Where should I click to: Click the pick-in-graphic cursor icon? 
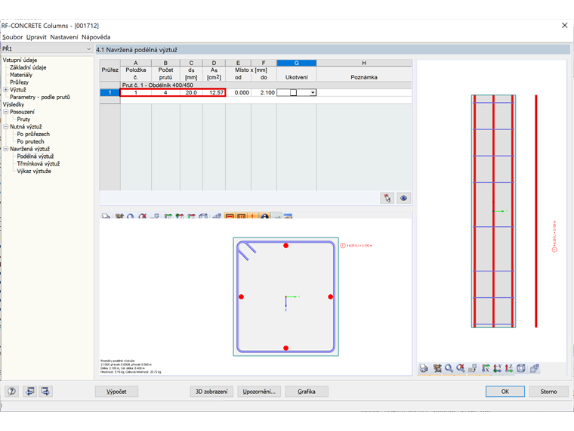[x=387, y=198]
